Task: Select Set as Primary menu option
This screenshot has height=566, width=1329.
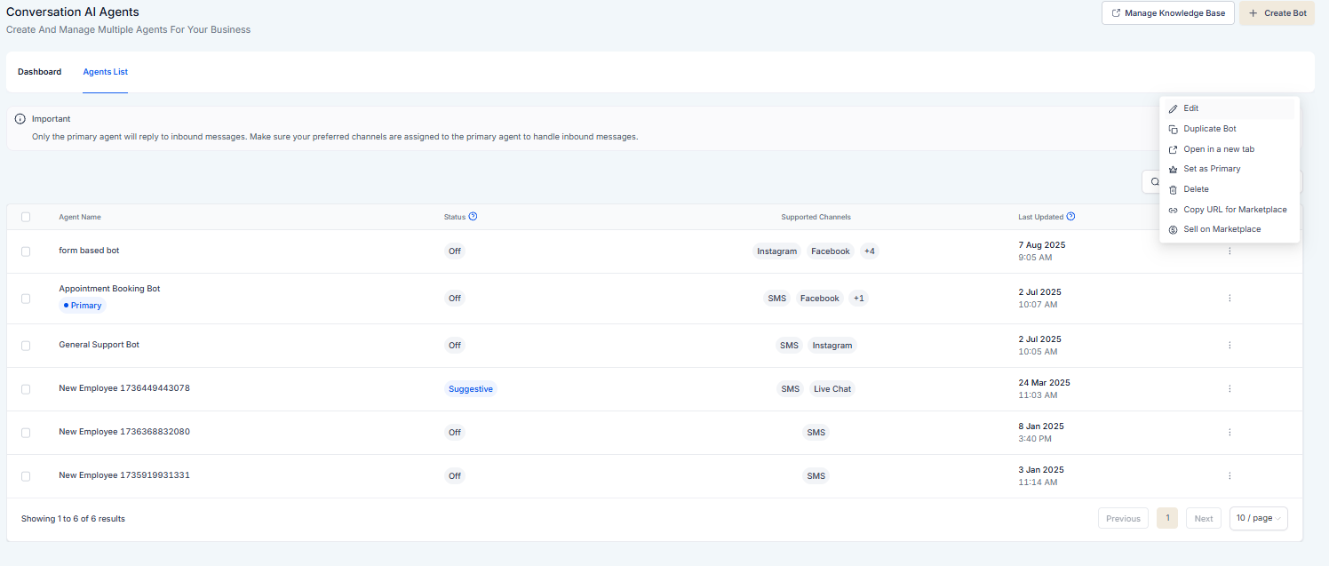Action: click(x=1212, y=169)
